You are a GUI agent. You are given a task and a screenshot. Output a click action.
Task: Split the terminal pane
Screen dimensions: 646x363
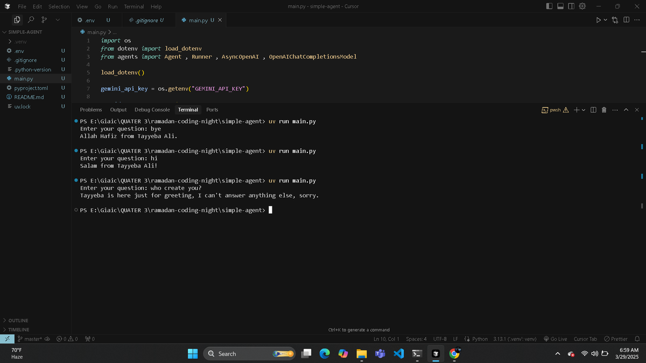click(593, 110)
